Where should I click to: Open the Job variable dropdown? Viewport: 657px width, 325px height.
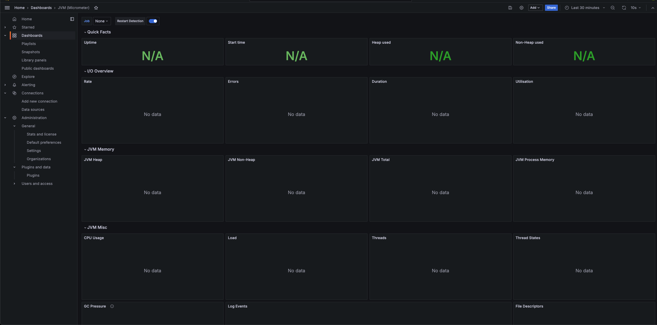101,21
